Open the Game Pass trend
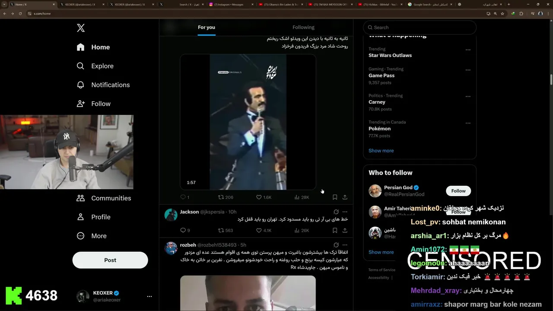The image size is (553, 311). [x=381, y=76]
